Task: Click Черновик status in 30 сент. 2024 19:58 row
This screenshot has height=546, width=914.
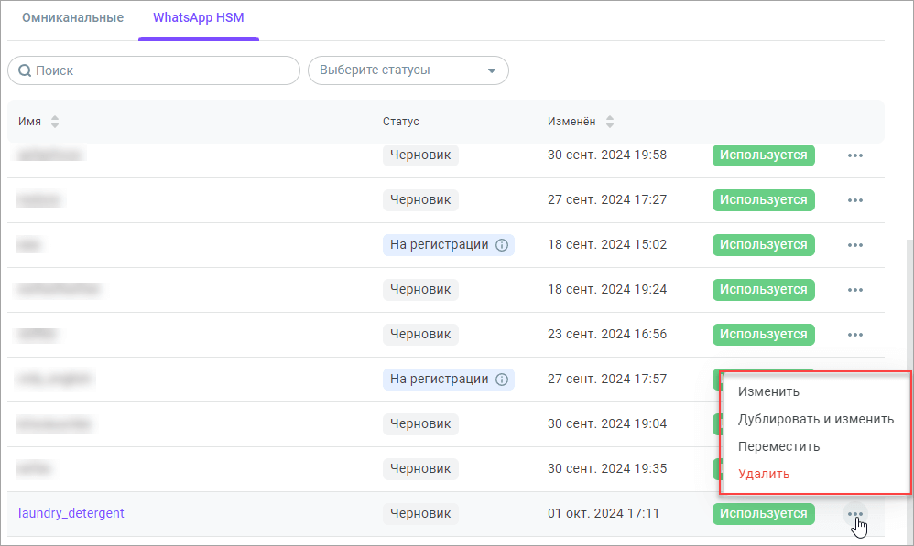Action: [420, 155]
